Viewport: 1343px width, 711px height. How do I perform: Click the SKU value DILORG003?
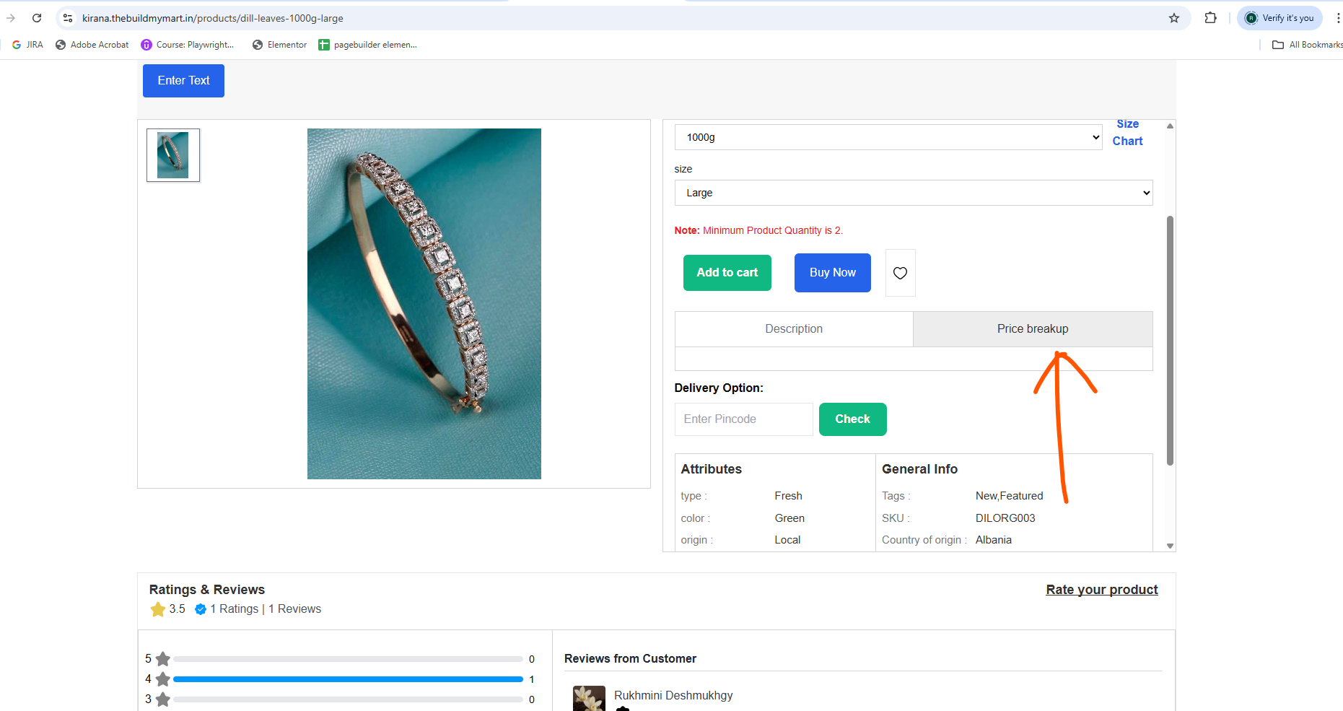coord(1005,518)
